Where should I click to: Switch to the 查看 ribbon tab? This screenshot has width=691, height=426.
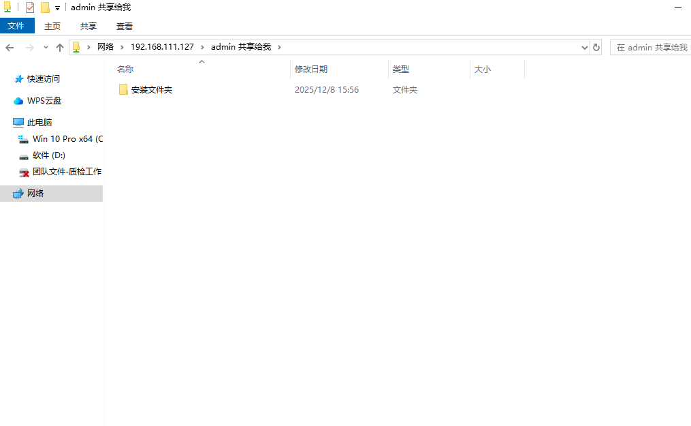pyautogui.click(x=124, y=26)
